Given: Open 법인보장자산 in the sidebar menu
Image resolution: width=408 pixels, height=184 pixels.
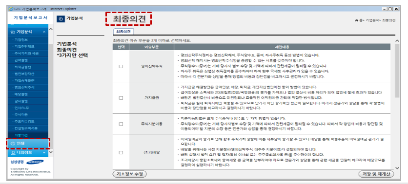Looking at the screenshot, I should coord(24,74).
